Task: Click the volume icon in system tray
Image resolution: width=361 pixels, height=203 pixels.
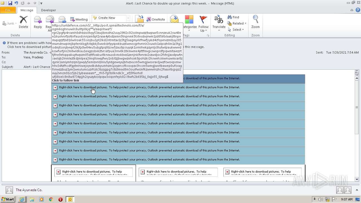Action: 321,199
